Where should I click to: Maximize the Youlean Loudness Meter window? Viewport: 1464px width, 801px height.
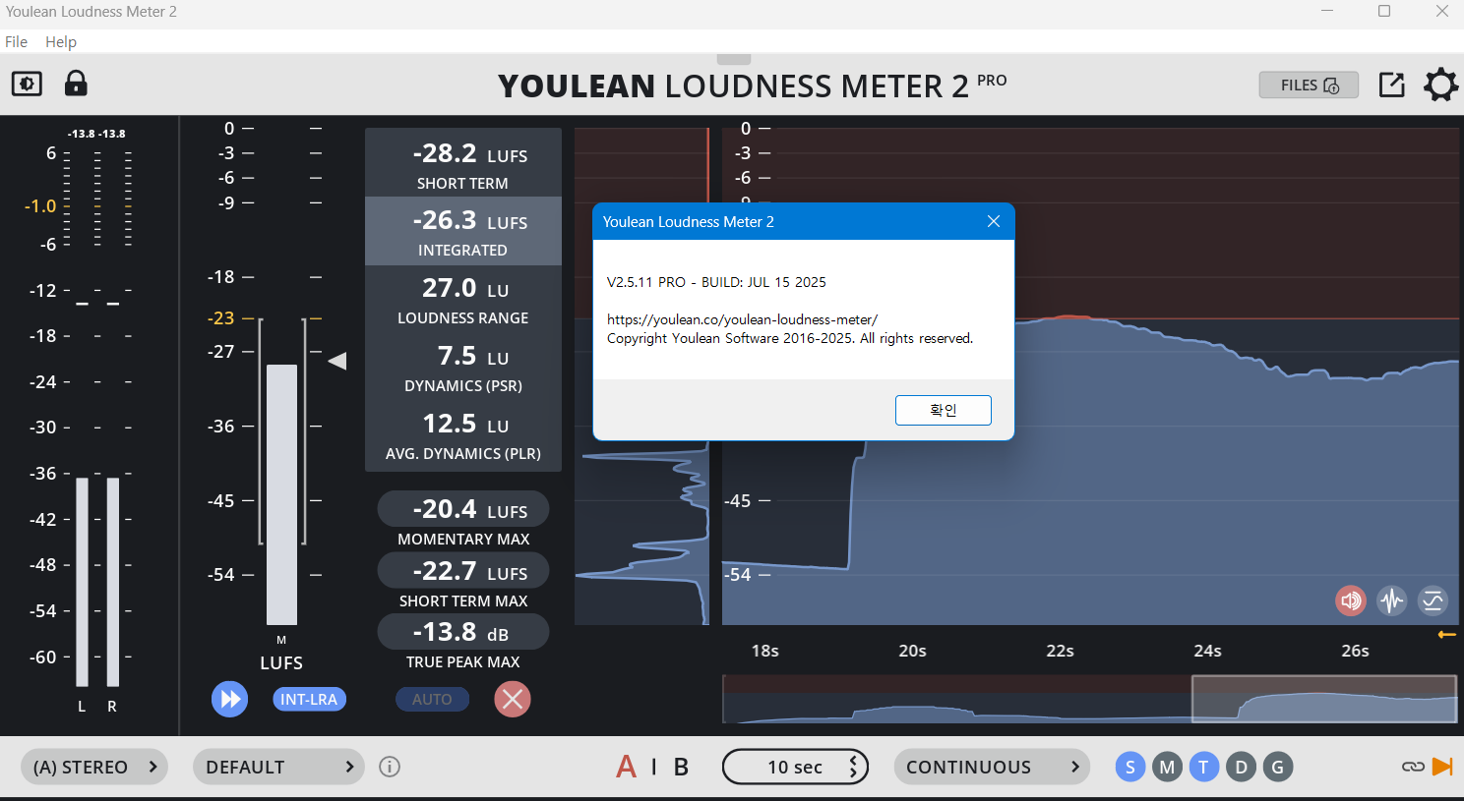pos(1384,12)
